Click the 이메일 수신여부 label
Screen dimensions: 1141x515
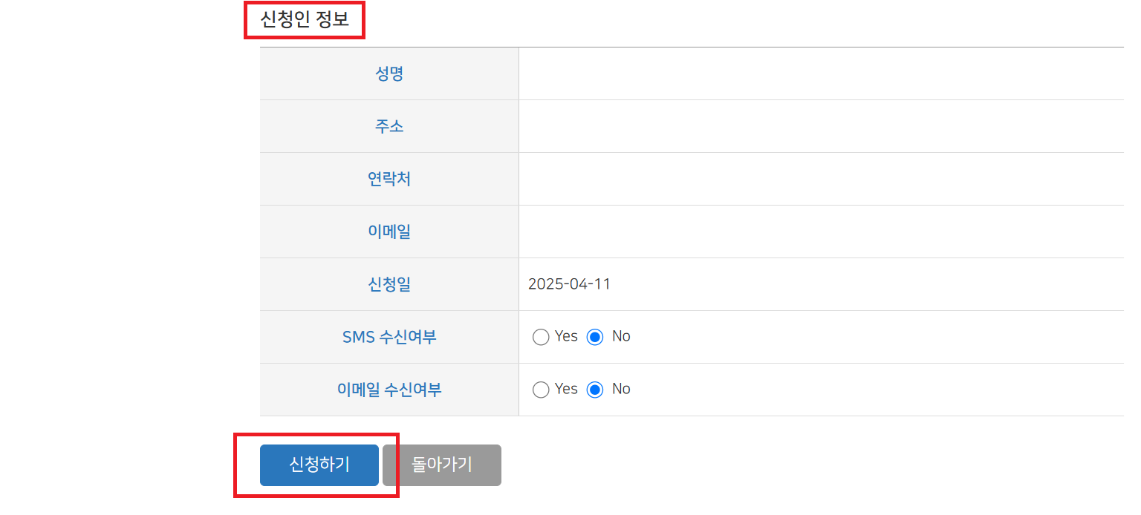point(389,389)
